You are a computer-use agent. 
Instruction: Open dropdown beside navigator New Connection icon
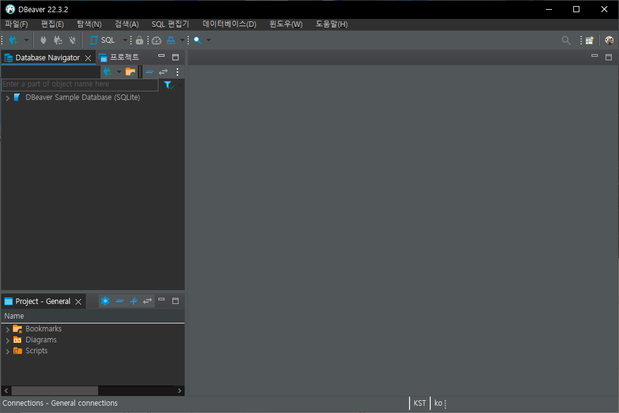tap(119, 72)
